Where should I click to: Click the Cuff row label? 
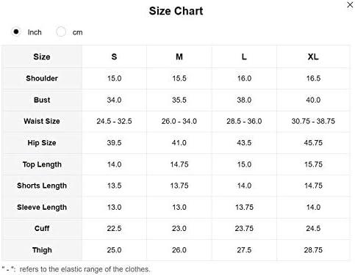[x=42, y=228]
